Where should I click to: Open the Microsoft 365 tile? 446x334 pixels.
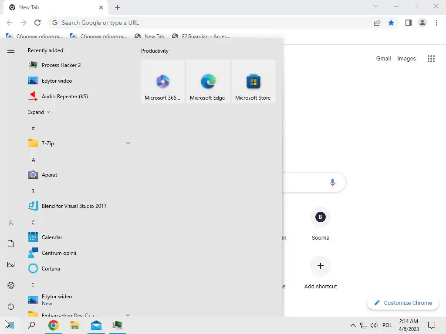pyautogui.click(x=163, y=81)
